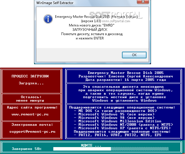
Task: Click the WinImage Self Extractor title text
Action: pyautogui.click(x=55, y=3)
